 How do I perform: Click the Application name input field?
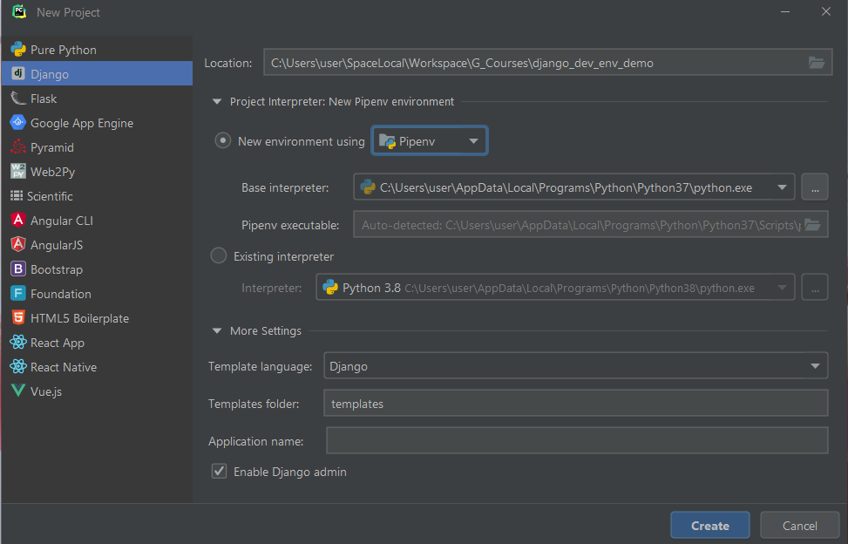tap(577, 441)
